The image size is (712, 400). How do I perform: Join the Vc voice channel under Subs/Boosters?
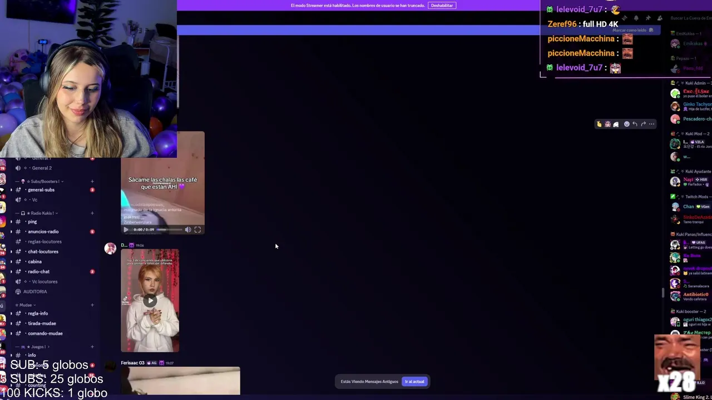(34, 199)
